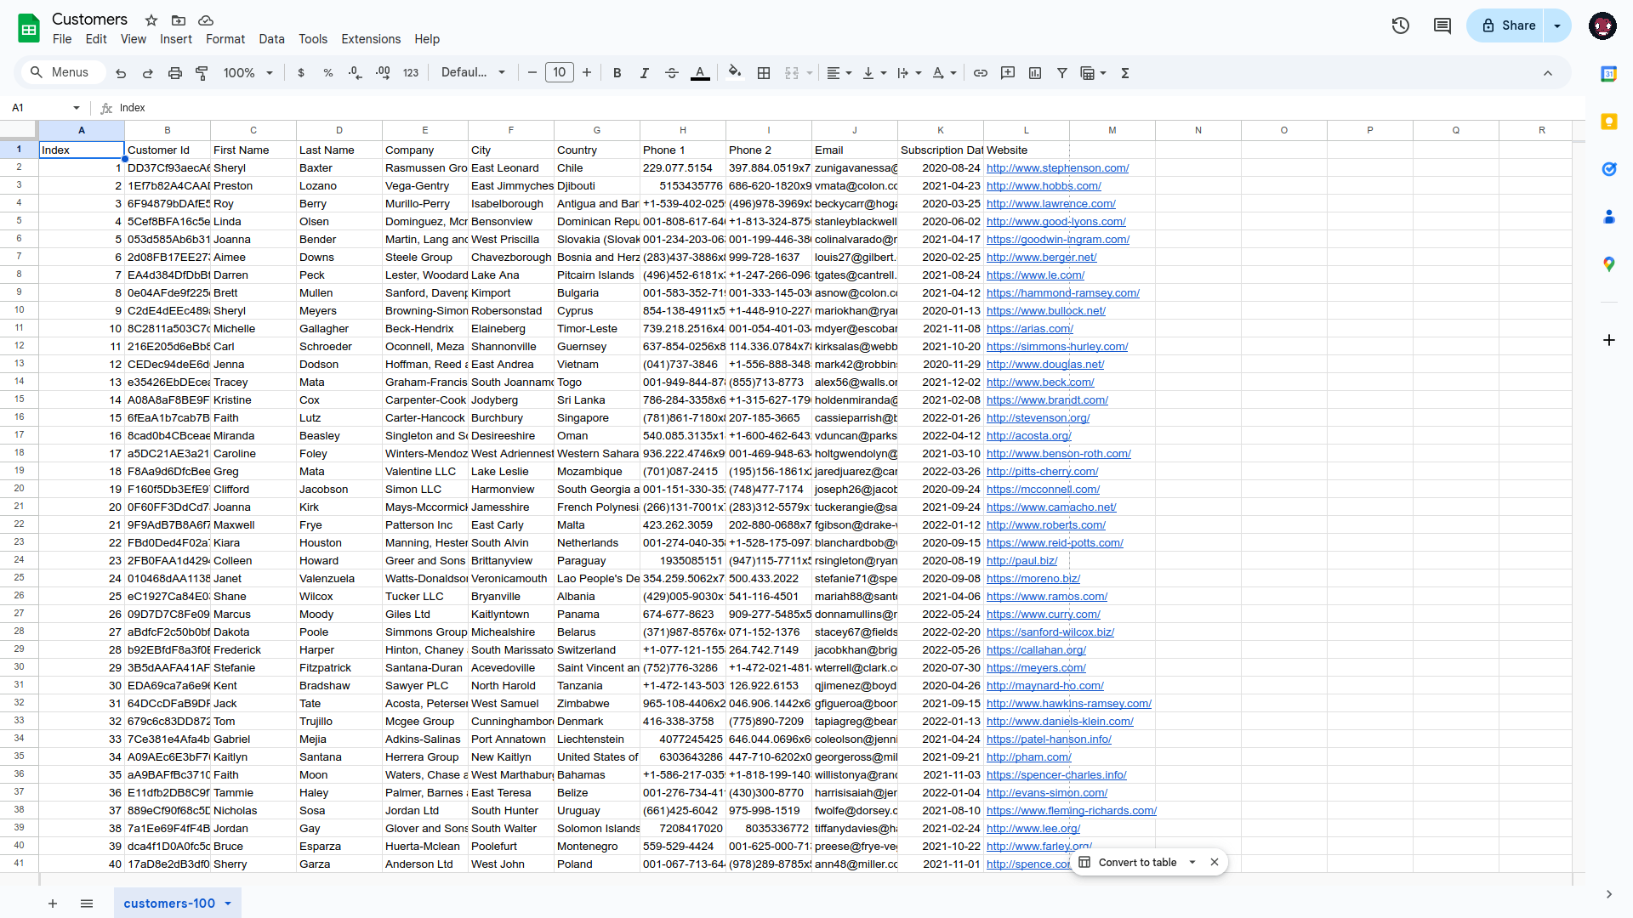Screen dimensions: 1633x918
Task: Insert link using the chain icon
Action: pyautogui.click(x=981, y=73)
